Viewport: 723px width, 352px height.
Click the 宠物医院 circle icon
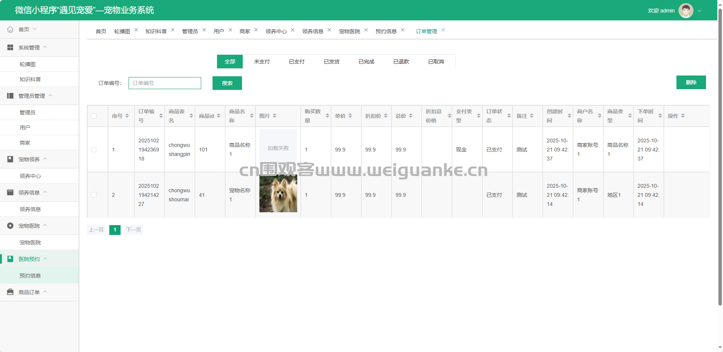click(10, 226)
